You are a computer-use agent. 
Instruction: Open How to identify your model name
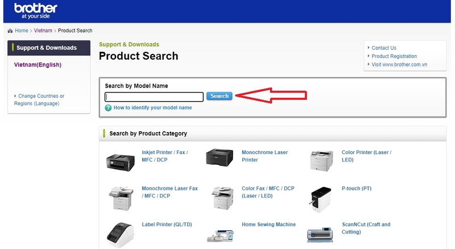152,107
